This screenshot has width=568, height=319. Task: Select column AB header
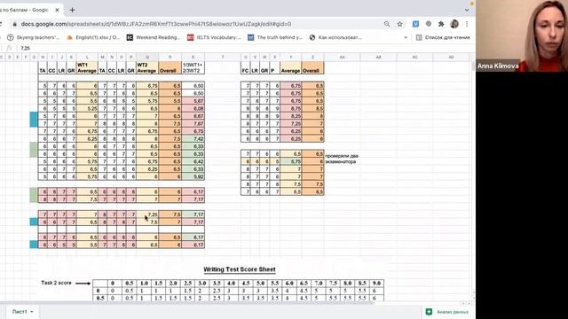pyautogui.click(x=378, y=57)
